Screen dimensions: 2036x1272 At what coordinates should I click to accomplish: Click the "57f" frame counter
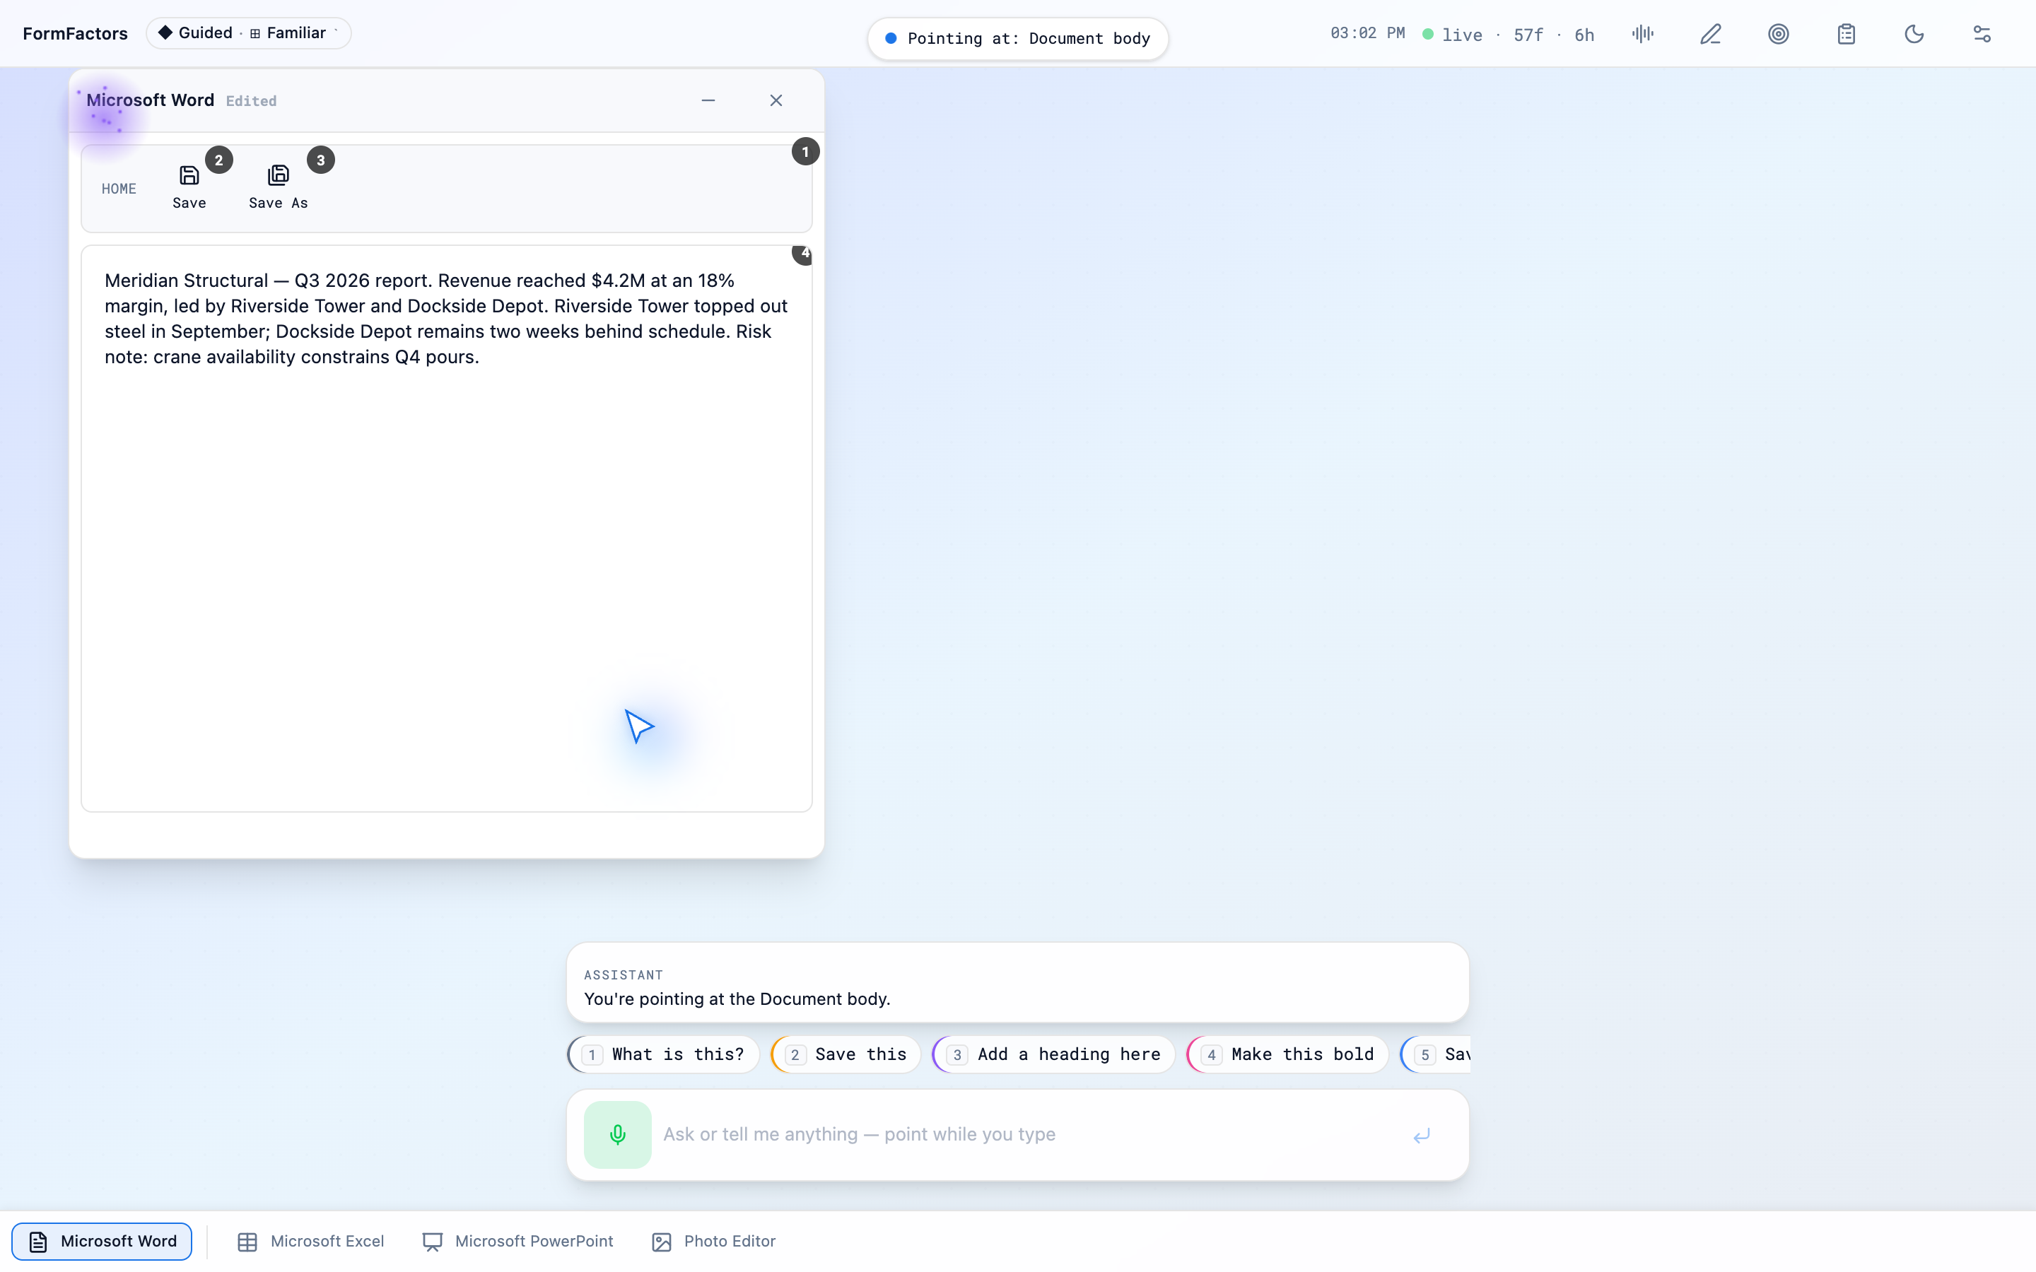click(1528, 35)
